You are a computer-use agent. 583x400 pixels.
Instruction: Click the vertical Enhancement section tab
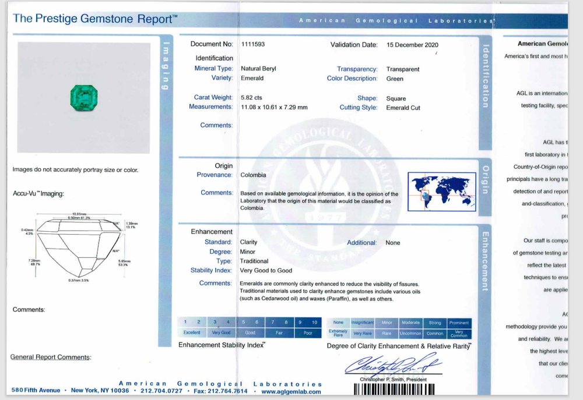pos(484,261)
